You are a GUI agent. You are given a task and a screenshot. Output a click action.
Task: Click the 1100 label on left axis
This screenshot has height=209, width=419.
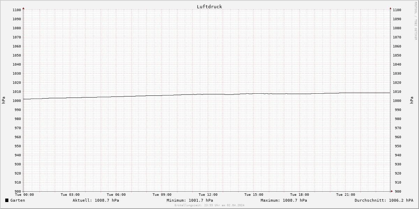point(17,10)
